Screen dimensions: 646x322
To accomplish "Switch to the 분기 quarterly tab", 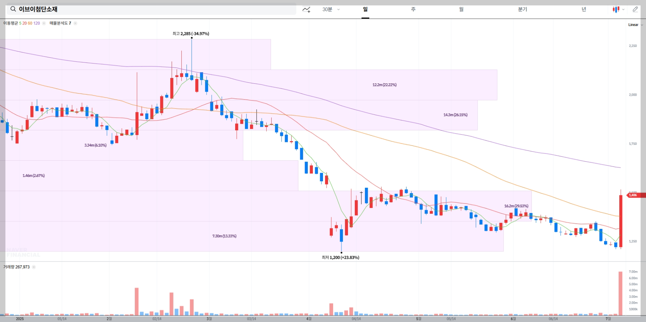I will coord(522,9).
